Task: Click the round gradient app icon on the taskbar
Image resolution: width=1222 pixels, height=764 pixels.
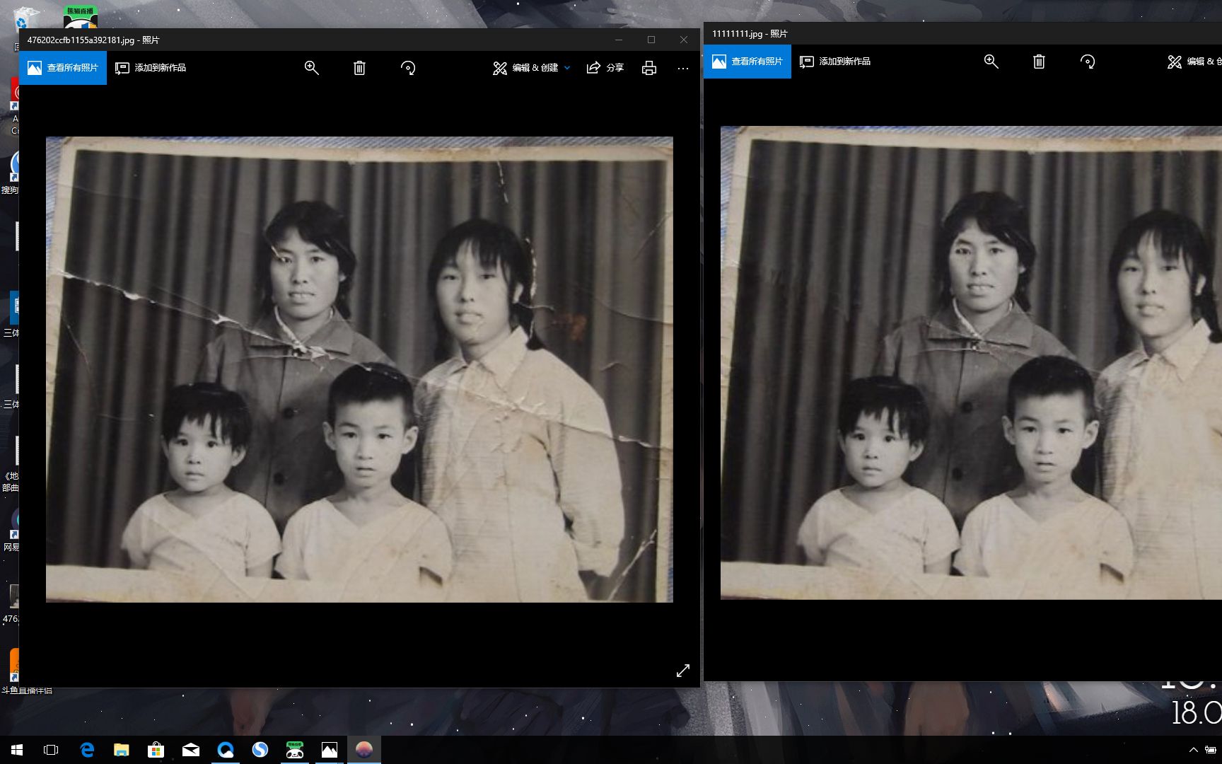Action: [x=364, y=750]
